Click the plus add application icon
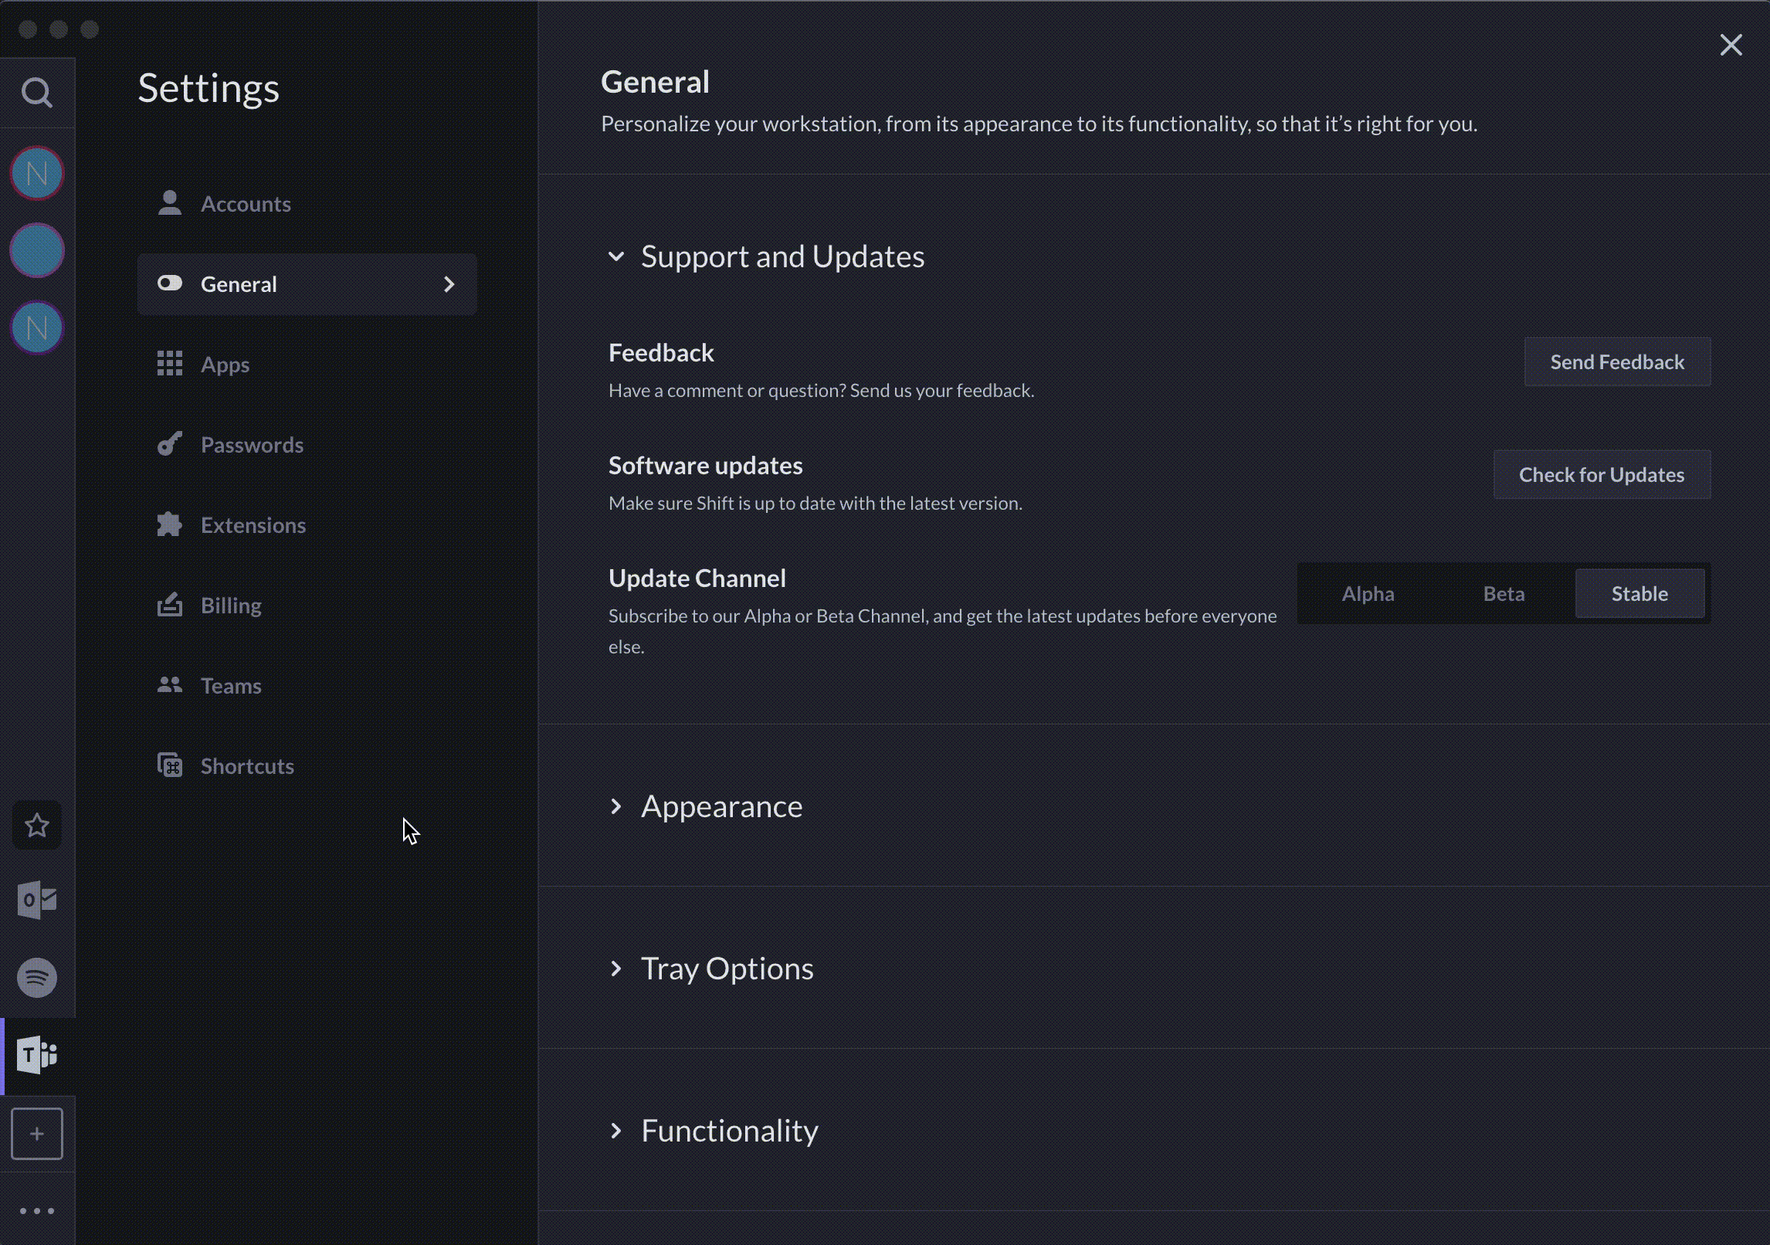 point(36,1134)
